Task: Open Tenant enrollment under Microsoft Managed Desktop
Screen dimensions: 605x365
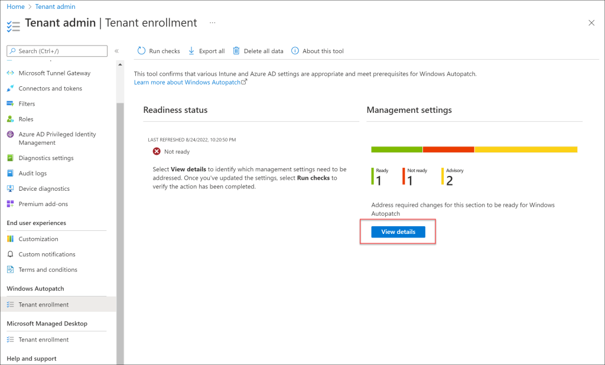Action: 44,340
